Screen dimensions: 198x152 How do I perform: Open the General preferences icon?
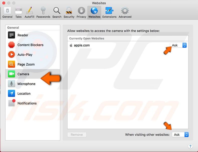(x=8, y=11)
